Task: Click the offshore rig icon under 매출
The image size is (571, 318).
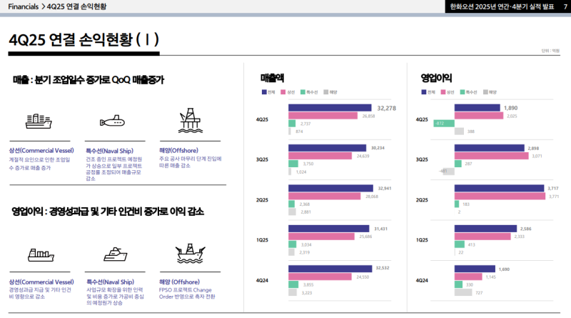Action: [x=188, y=119]
